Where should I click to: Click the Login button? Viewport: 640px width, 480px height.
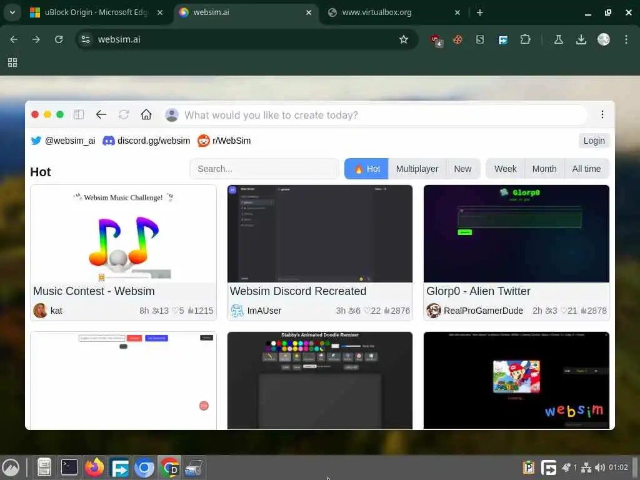(x=594, y=141)
